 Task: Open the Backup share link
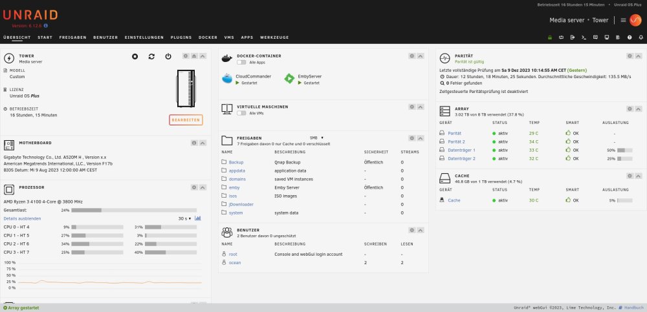point(236,162)
